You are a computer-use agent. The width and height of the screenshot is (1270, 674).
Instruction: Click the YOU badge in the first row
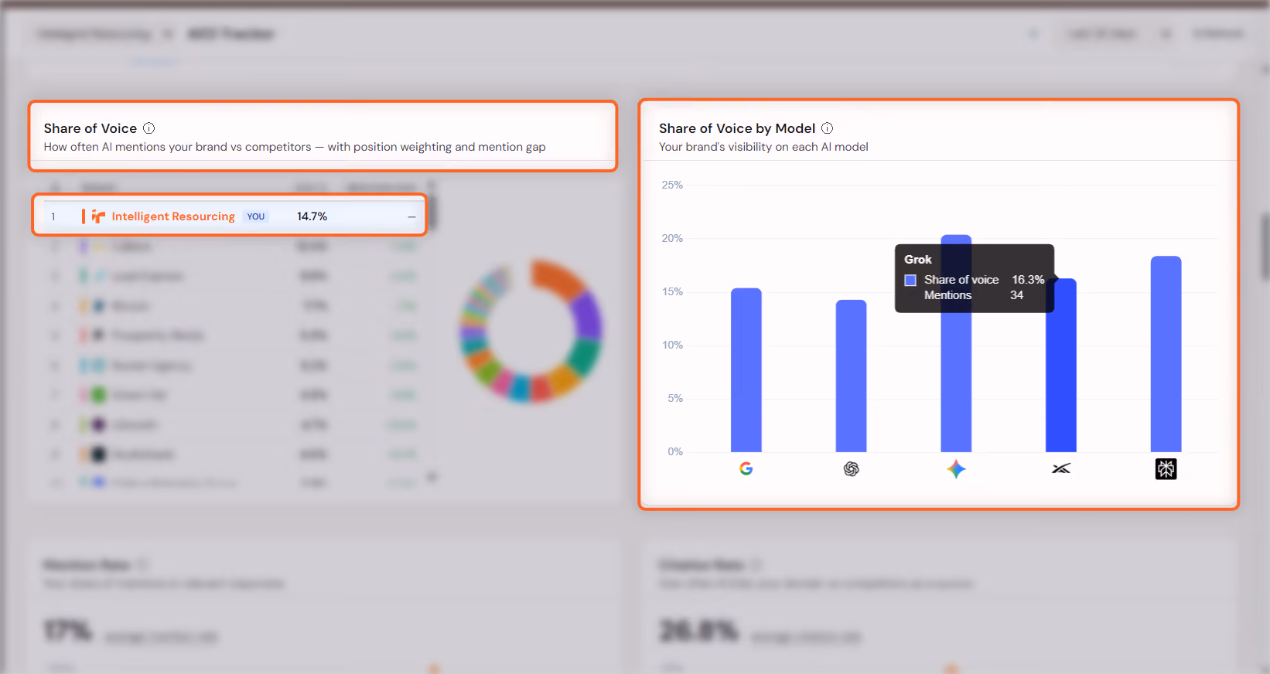pos(256,216)
